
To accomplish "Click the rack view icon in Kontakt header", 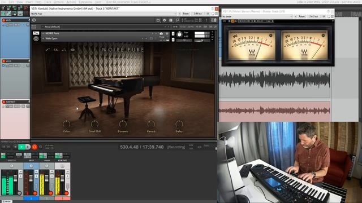I will tap(171, 20).
